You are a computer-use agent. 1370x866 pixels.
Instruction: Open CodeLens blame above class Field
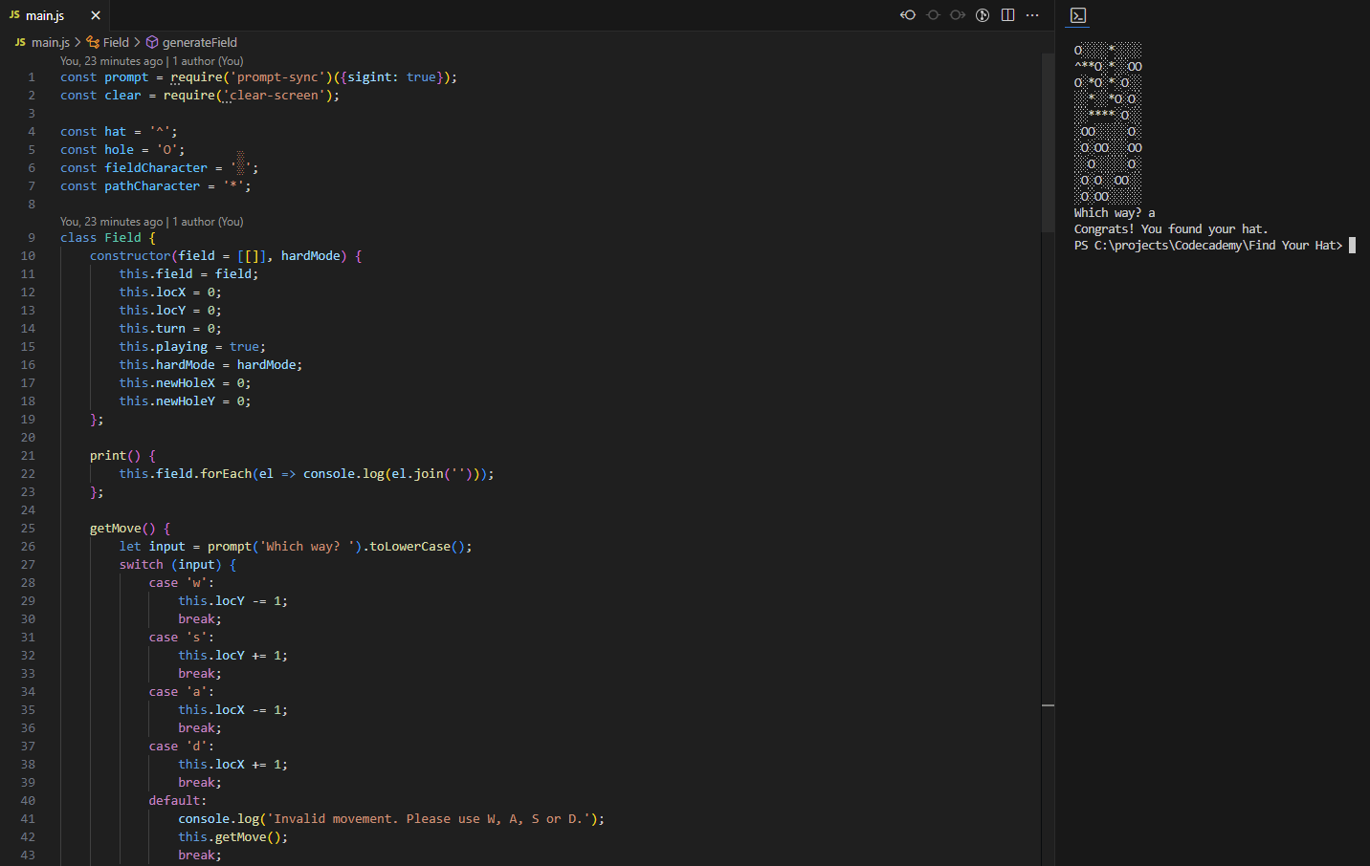151,222
